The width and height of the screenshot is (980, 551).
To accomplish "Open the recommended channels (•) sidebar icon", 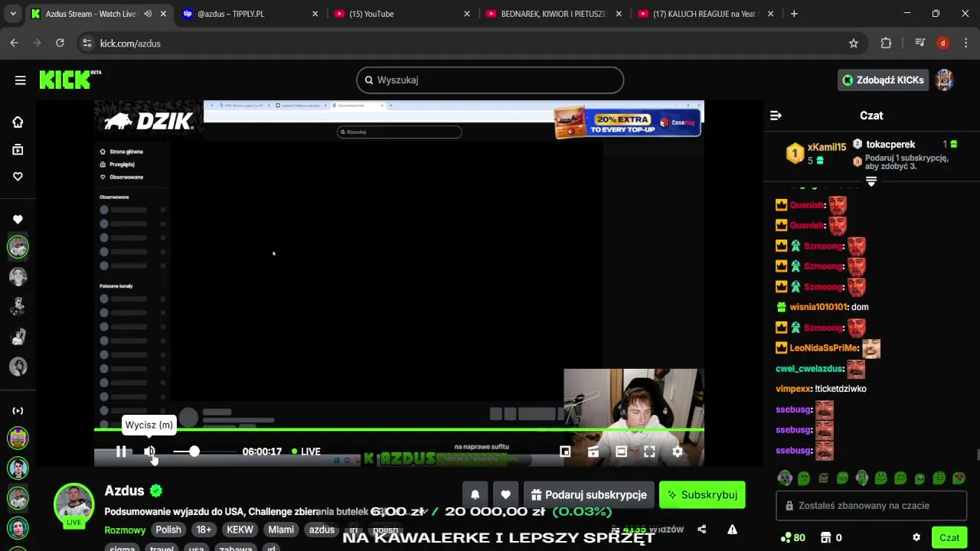I will click(x=18, y=411).
